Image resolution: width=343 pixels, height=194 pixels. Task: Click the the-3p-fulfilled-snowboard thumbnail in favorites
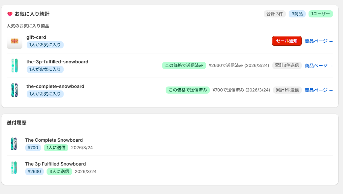tap(14, 66)
